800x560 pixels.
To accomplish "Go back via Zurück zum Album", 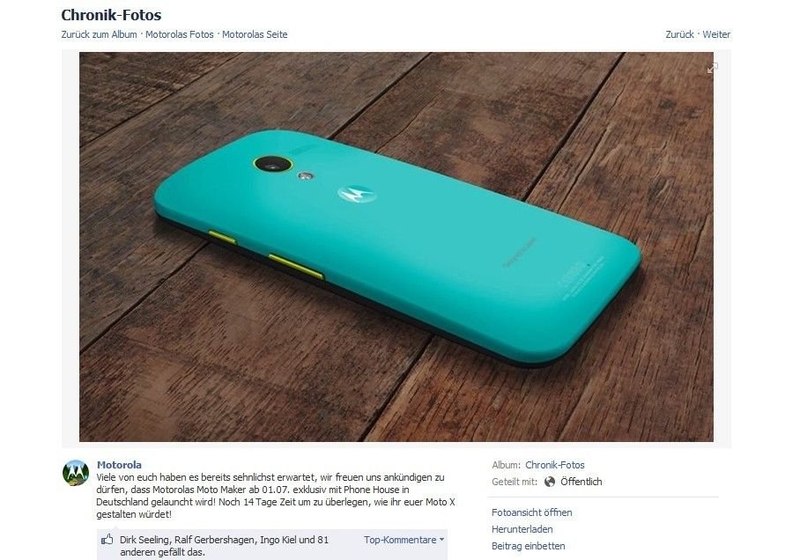I will tap(99, 34).
